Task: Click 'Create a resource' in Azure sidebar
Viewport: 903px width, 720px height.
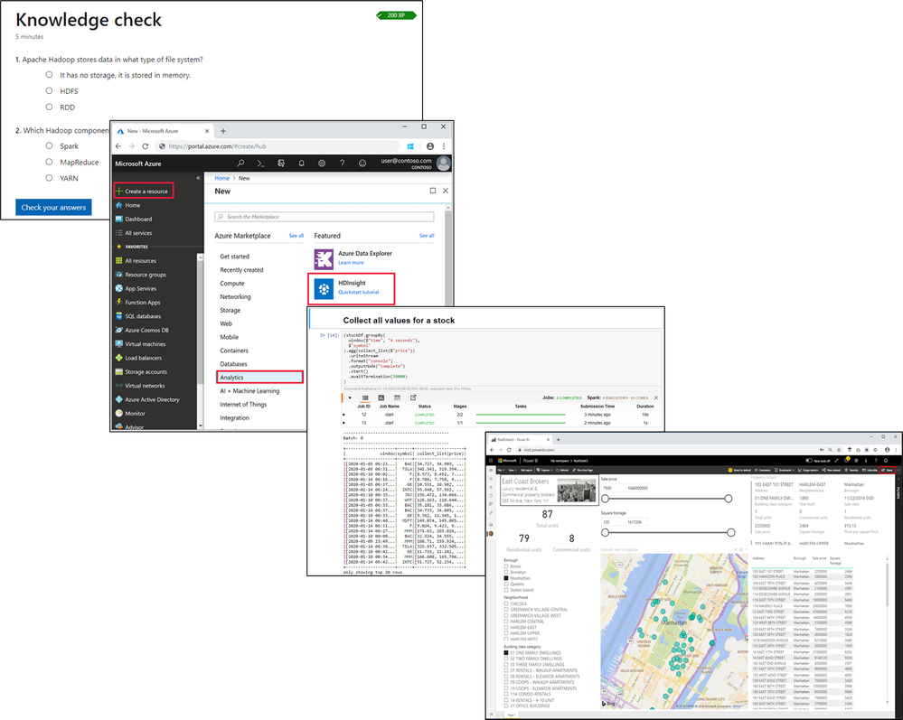Action: (x=144, y=192)
